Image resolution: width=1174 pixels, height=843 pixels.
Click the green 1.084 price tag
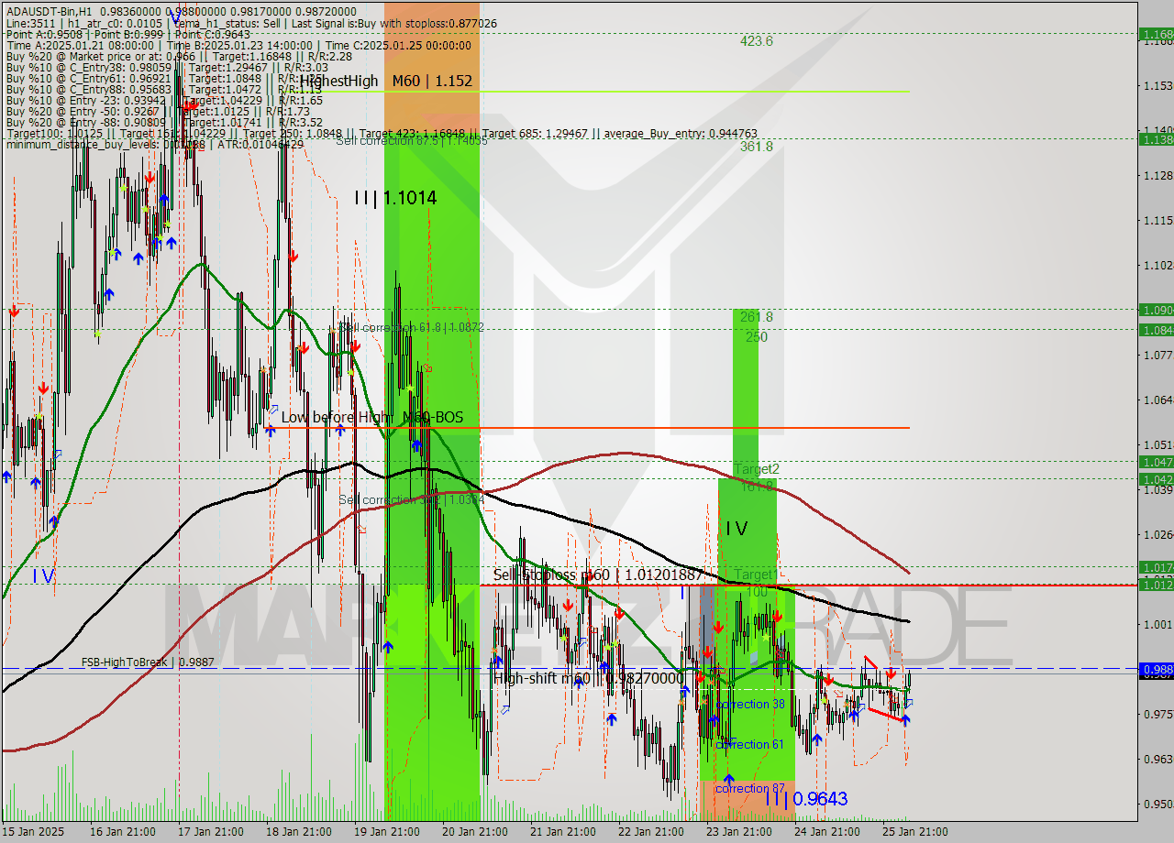[x=1156, y=330]
